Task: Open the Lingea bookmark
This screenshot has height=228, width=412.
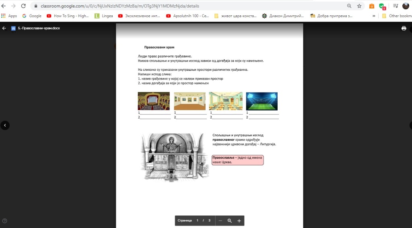Action: point(104,16)
